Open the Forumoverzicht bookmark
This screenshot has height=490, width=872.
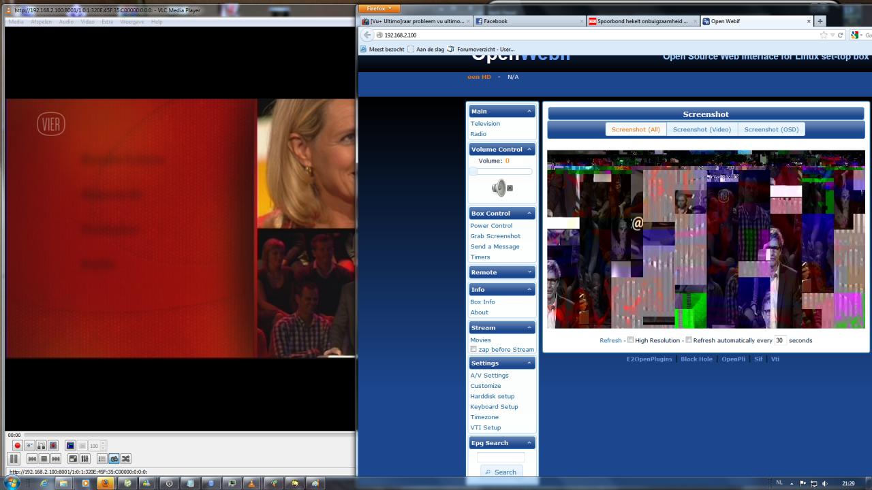480,49
